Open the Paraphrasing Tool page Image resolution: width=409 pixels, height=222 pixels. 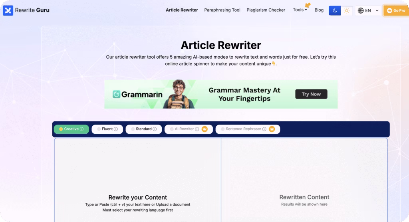[222, 10]
